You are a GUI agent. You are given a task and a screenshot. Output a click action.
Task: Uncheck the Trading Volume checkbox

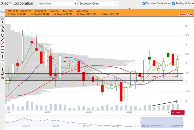[x=174, y=3]
